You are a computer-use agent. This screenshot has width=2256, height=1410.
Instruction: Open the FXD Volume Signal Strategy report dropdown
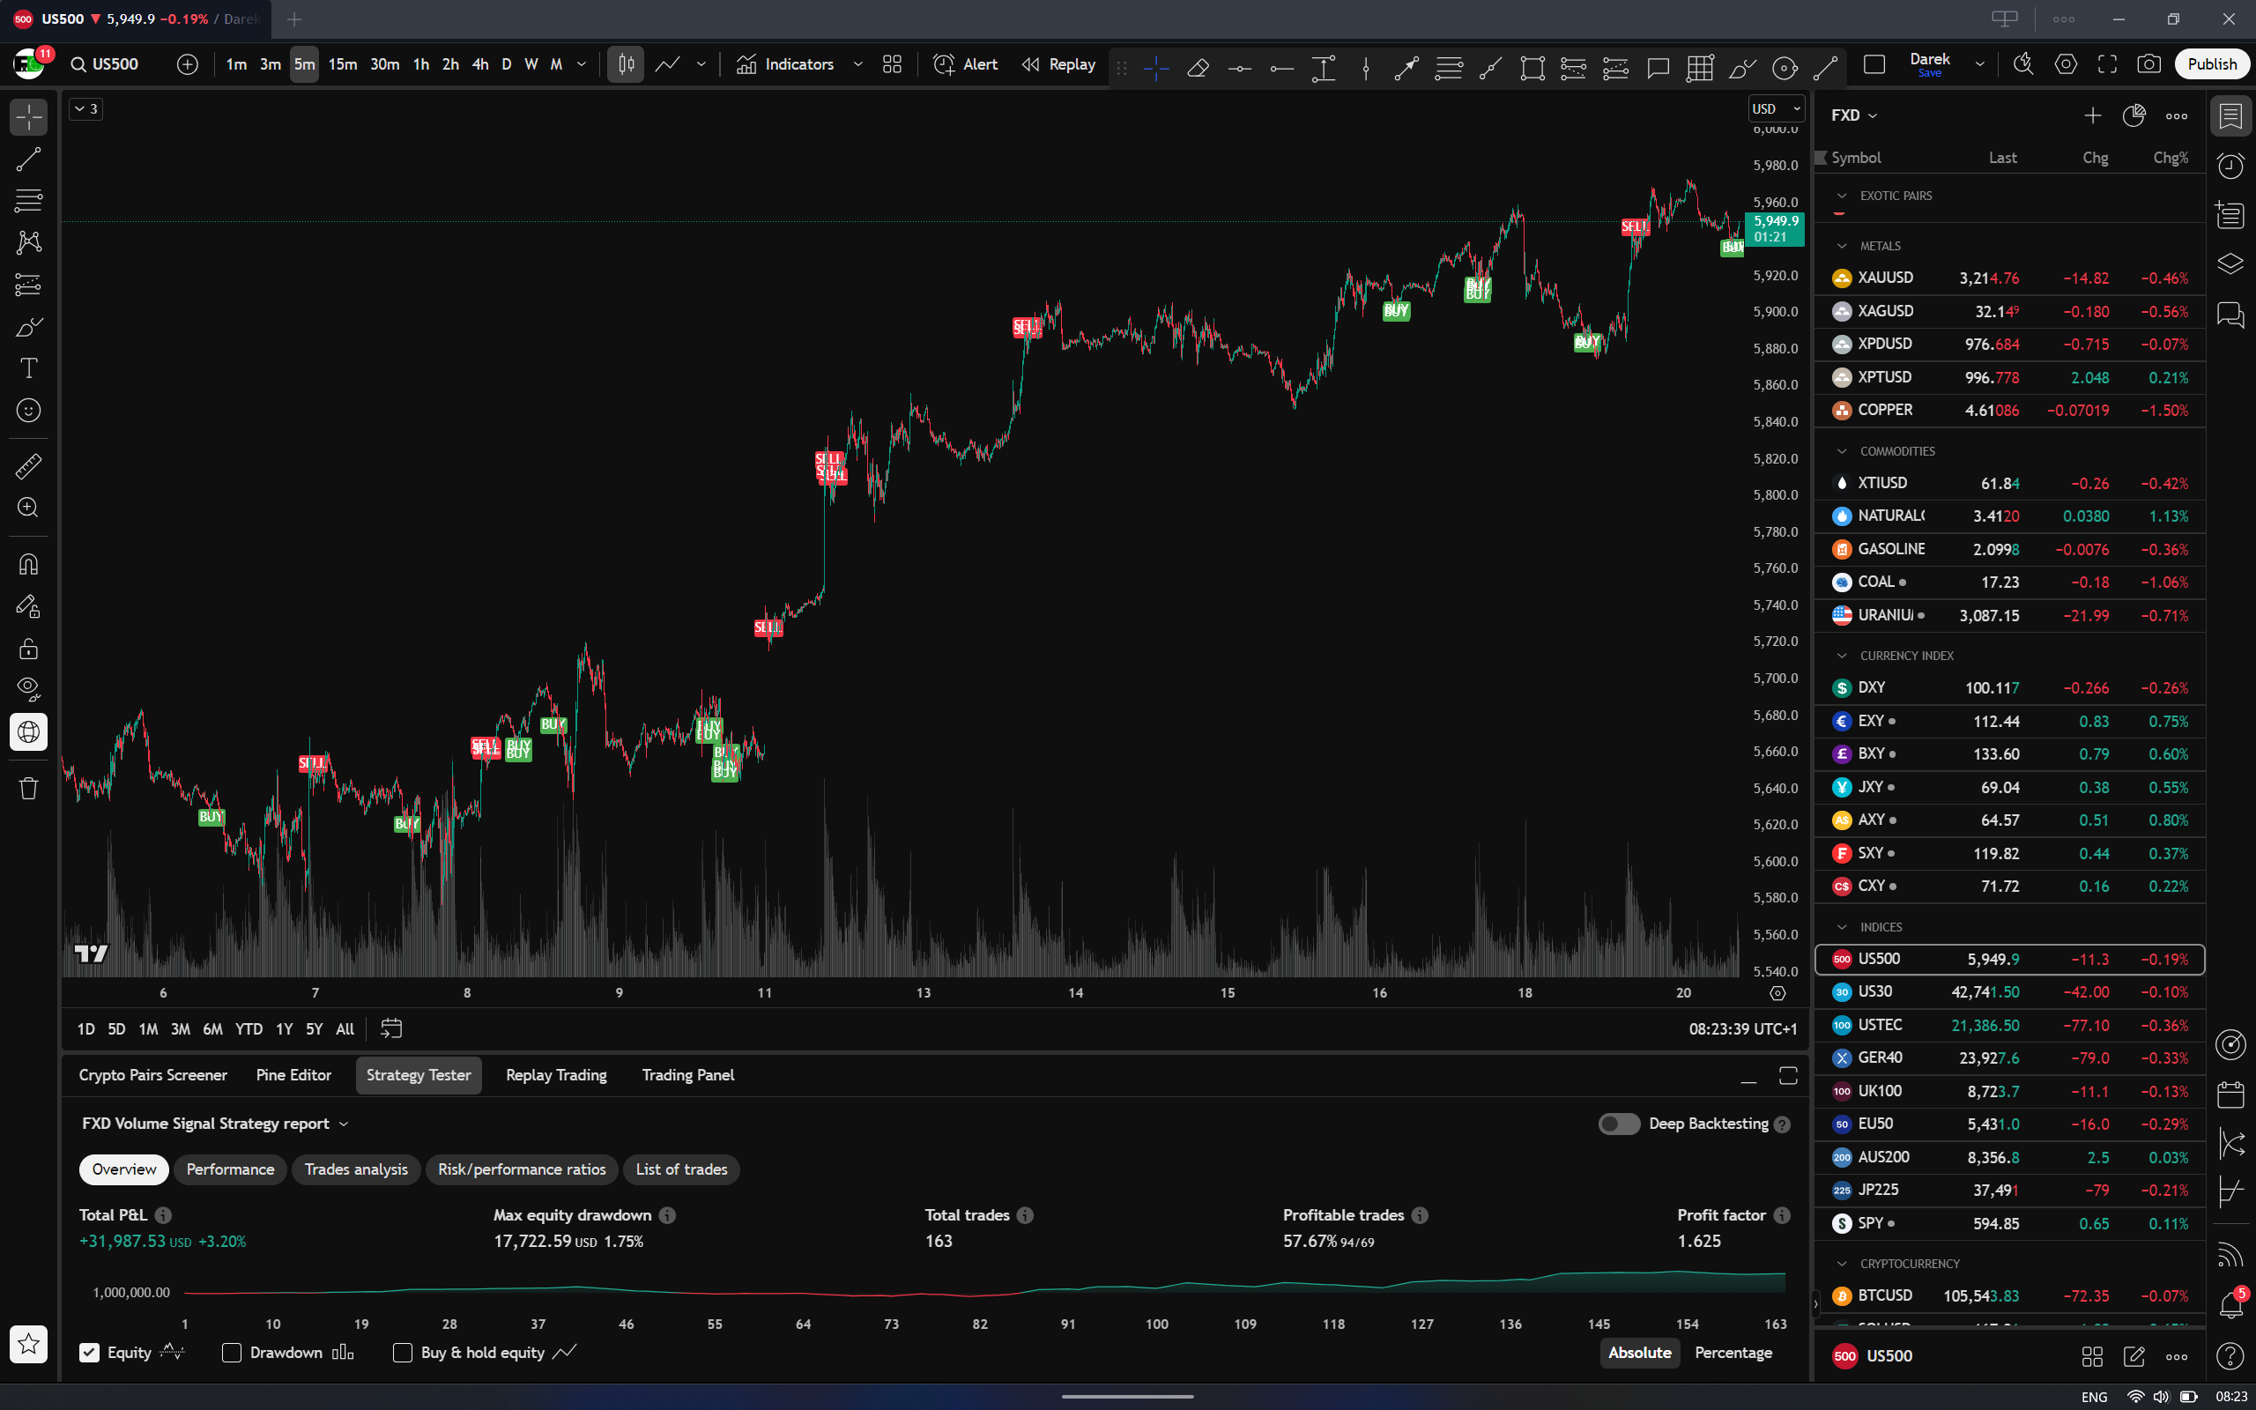point(215,1124)
